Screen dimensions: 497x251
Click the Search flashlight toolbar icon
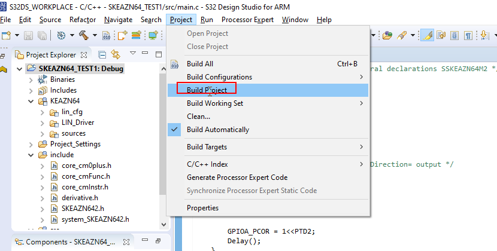click(402, 35)
